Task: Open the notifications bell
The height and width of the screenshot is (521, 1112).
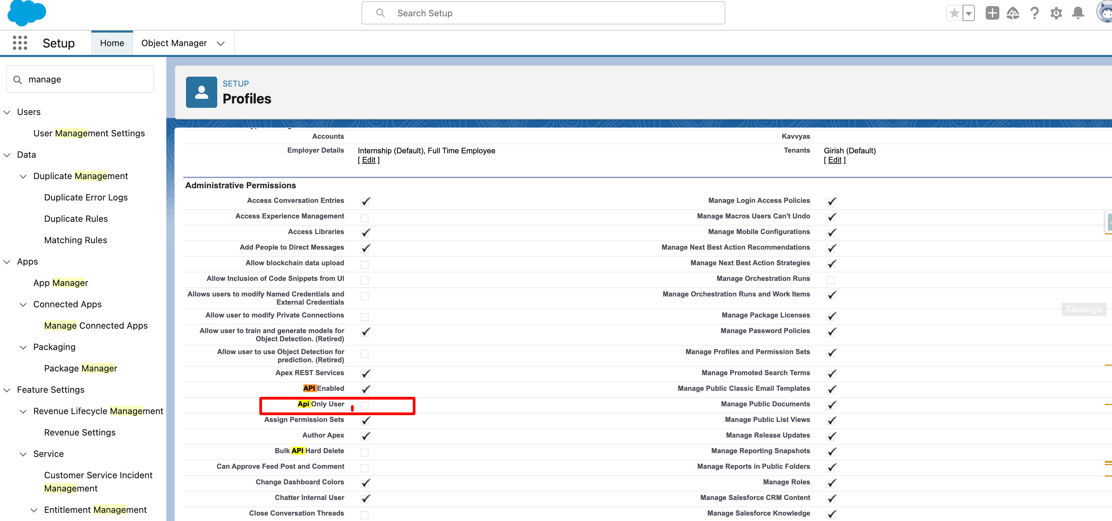Action: [1078, 13]
